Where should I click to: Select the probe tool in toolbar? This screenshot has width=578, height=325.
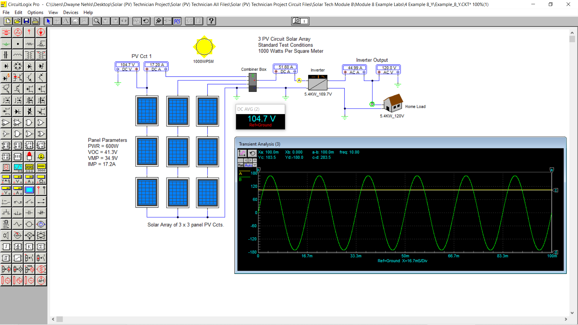pos(158,21)
